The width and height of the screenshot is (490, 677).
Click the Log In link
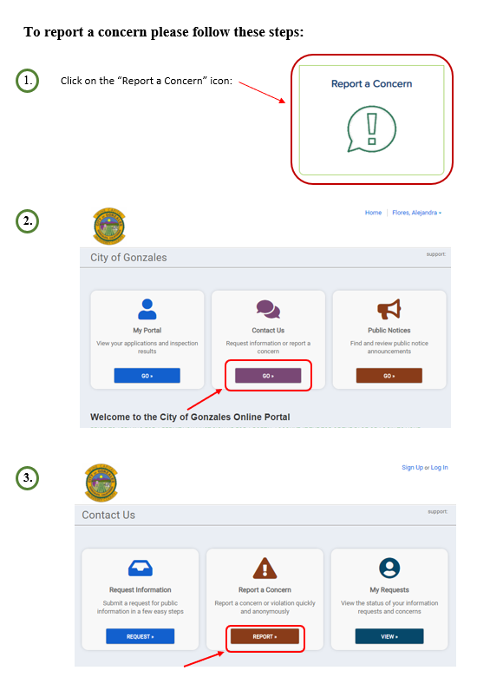point(439,467)
